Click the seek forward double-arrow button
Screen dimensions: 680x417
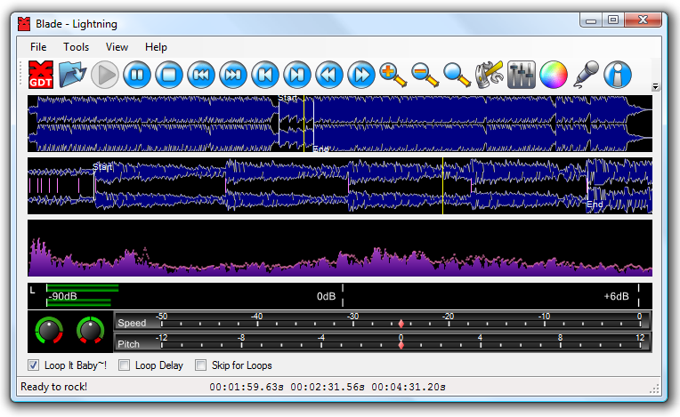(361, 75)
